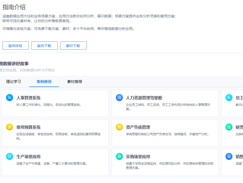Select the 案例推荐 tab

point(44,82)
